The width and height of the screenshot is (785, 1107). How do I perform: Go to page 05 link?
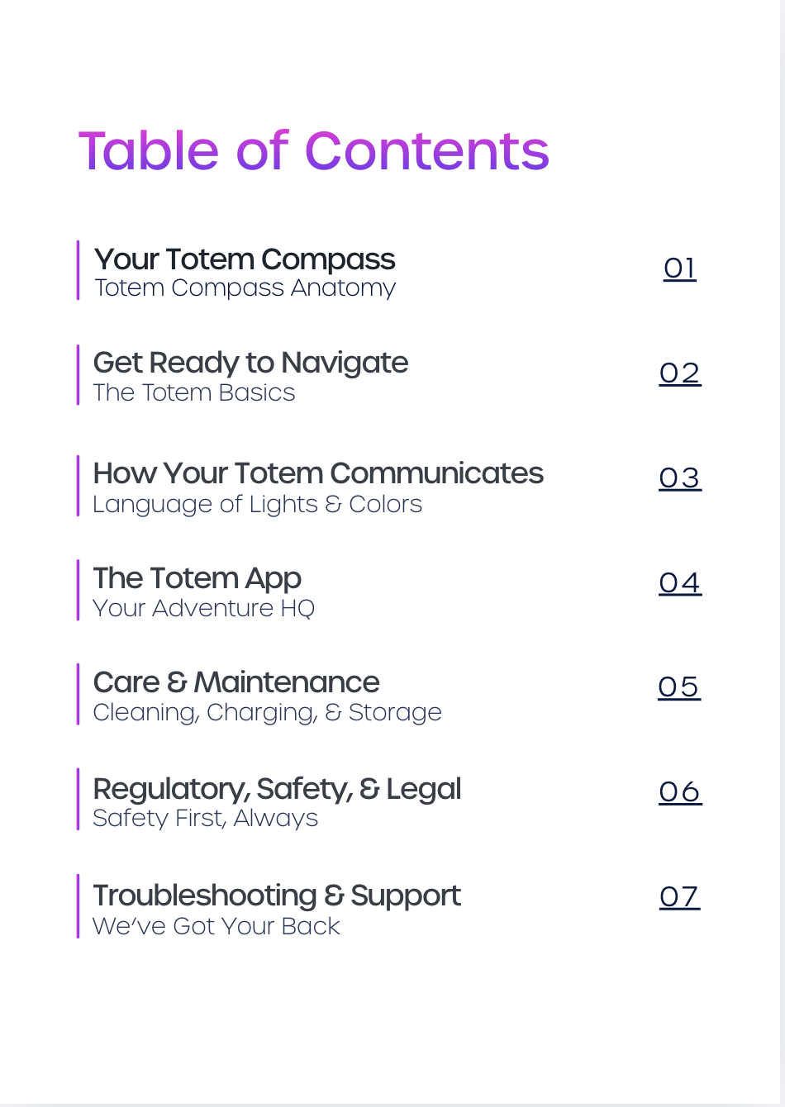click(679, 687)
